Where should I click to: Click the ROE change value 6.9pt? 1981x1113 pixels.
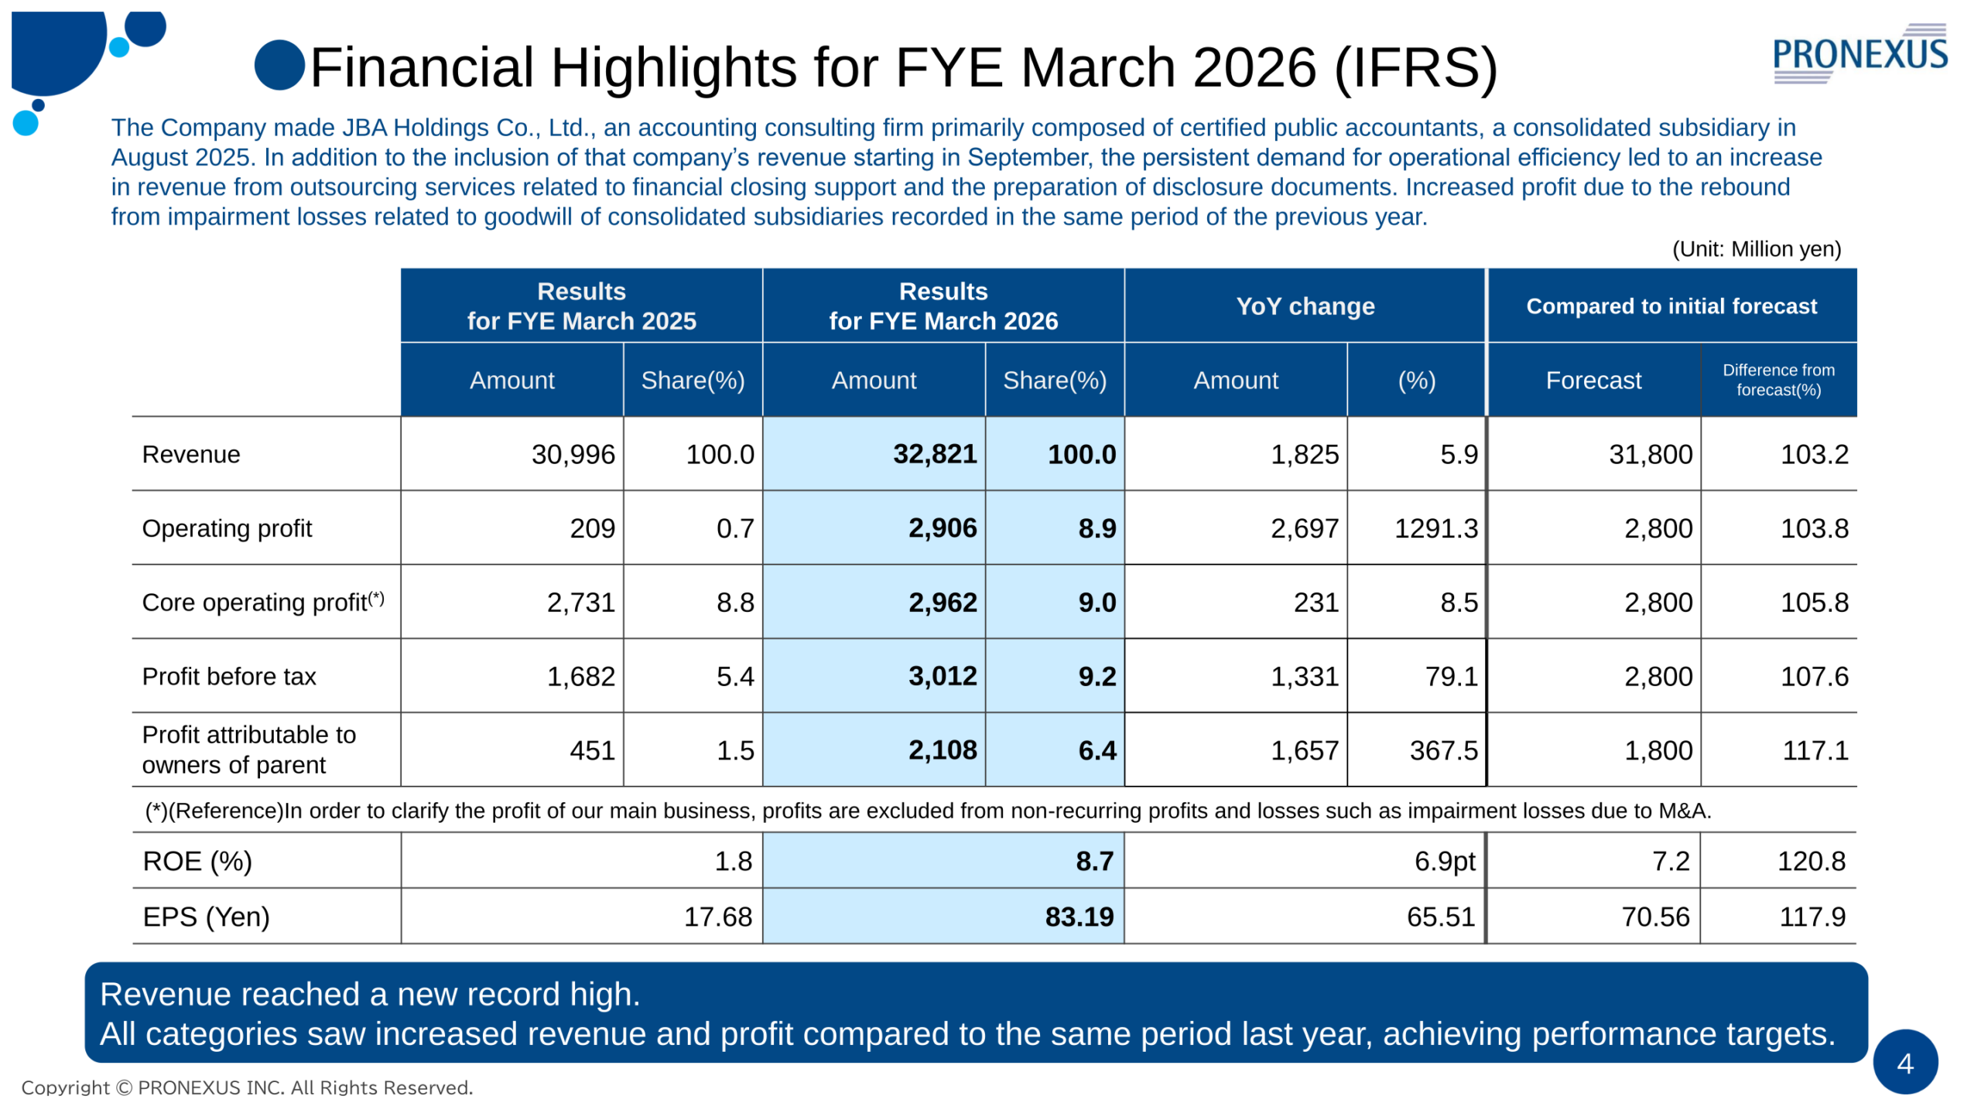(x=1444, y=861)
